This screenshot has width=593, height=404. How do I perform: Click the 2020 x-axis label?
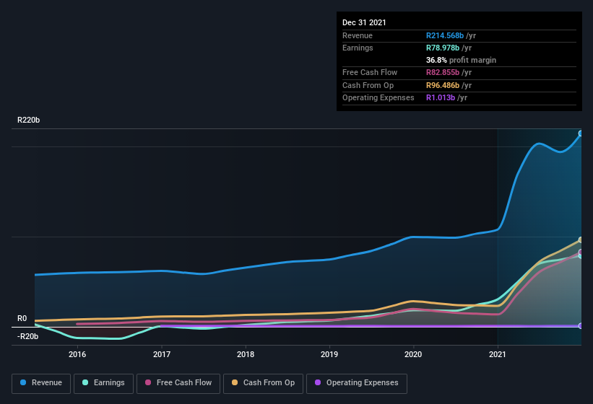(x=413, y=354)
